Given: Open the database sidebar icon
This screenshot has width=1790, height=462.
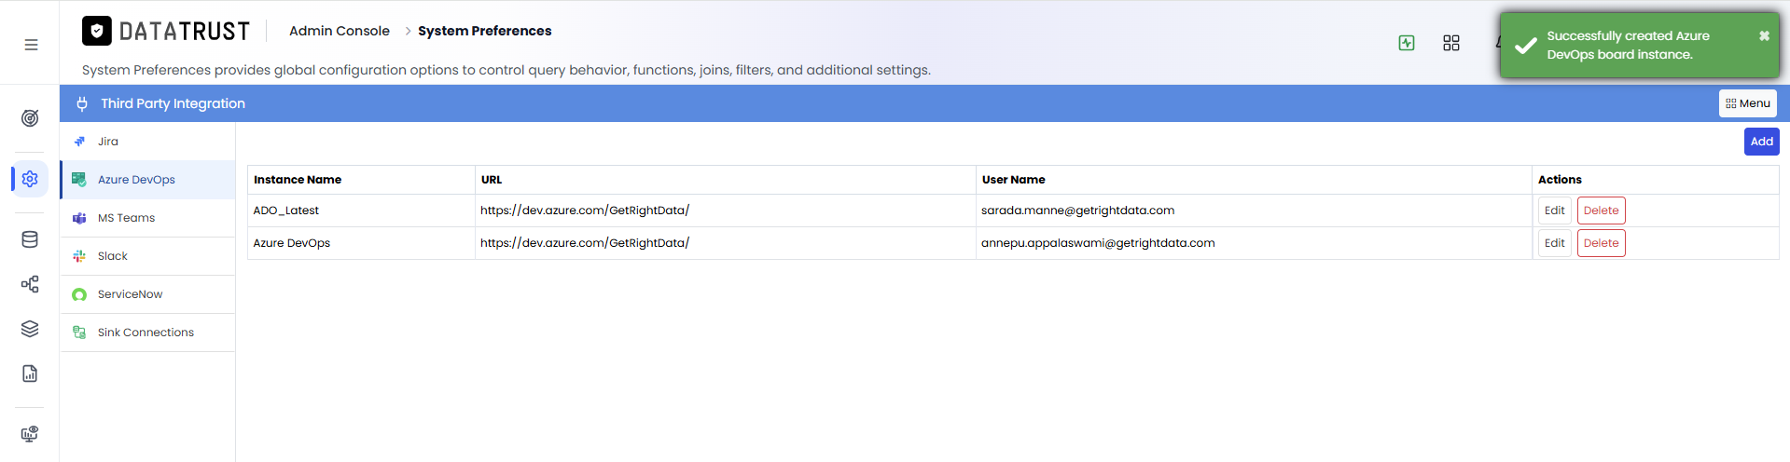Looking at the screenshot, I should click(x=30, y=239).
